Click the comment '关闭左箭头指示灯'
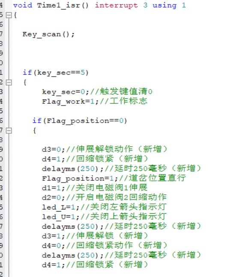This screenshot has height=277, width=236. 128,207
